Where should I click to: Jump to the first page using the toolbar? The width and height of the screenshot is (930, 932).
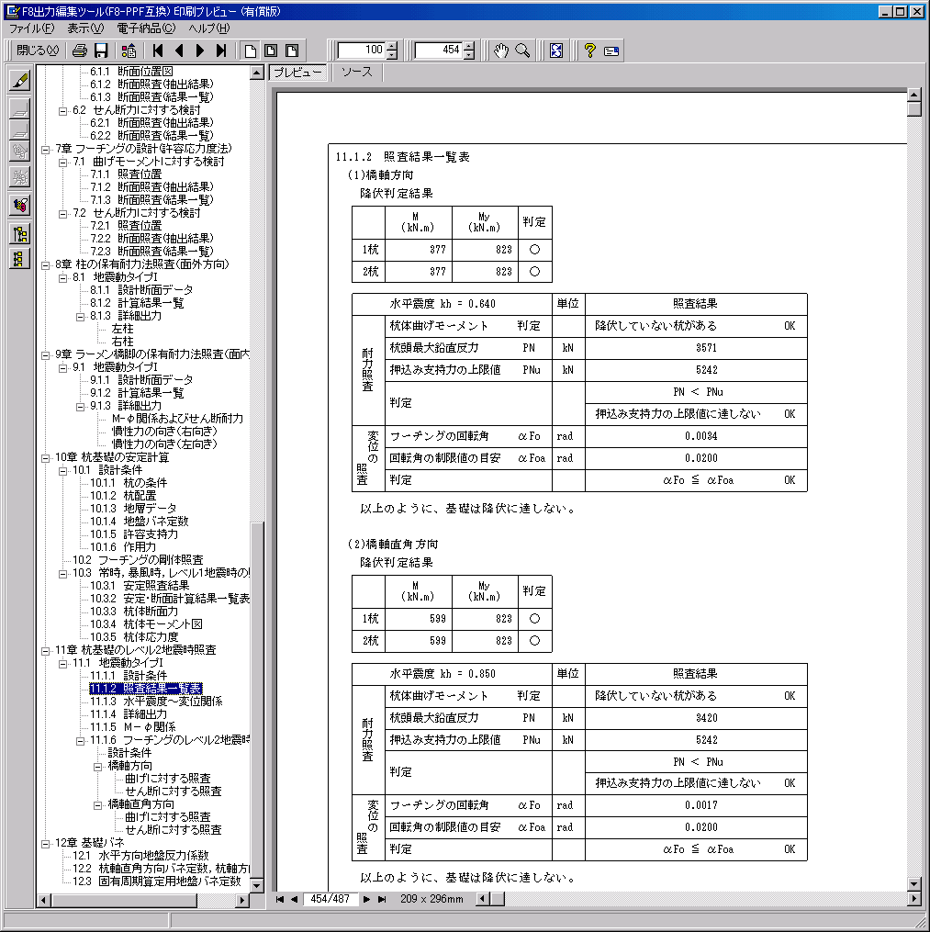[158, 51]
